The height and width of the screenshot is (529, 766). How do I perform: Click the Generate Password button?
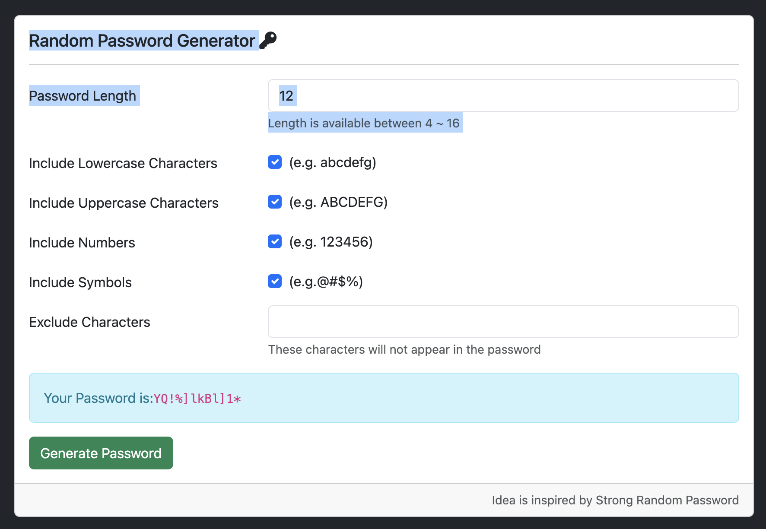(100, 453)
